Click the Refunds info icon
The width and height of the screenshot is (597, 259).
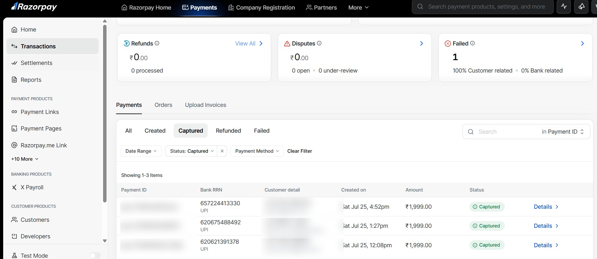coord(157,43)
